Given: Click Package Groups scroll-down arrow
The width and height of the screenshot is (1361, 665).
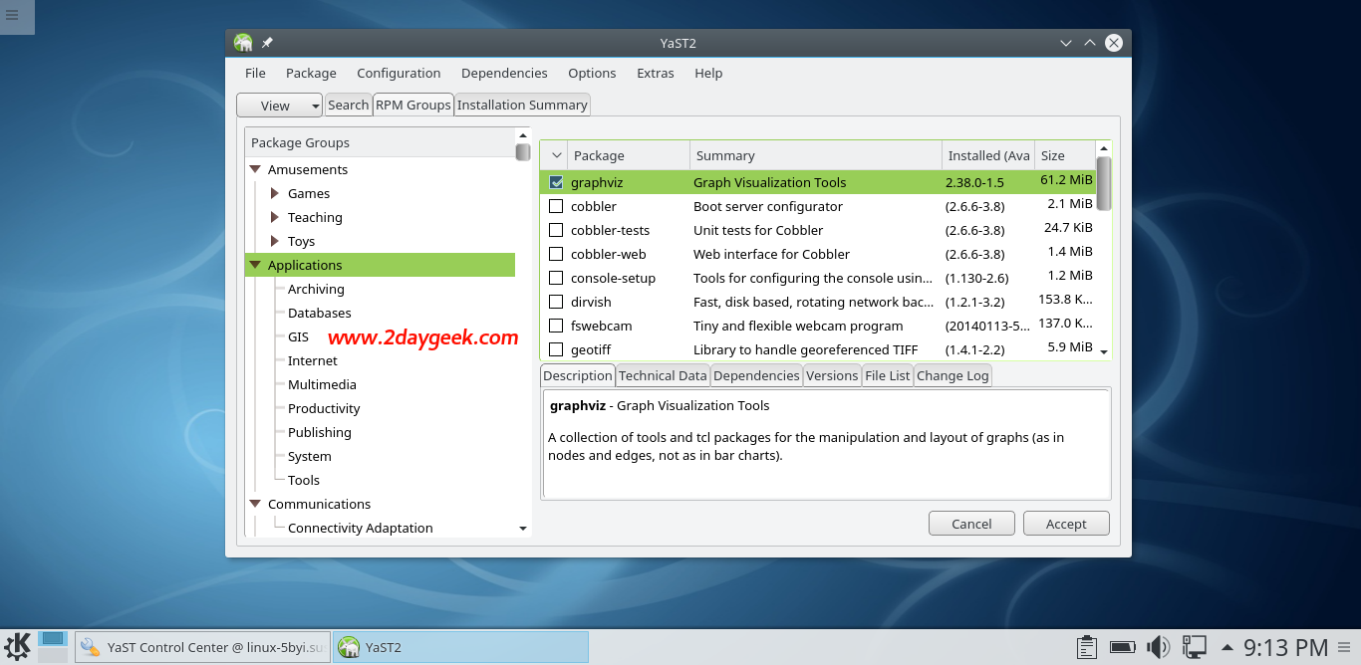Looking at the screenshot, I should 523,528.
